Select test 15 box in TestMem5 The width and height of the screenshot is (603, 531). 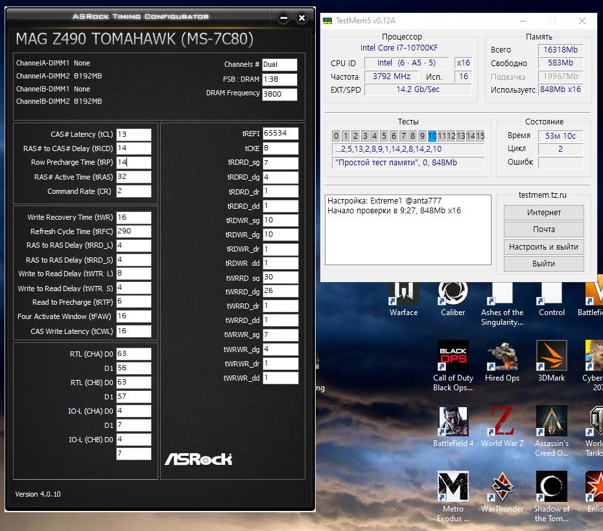click(x=480, y=136)
